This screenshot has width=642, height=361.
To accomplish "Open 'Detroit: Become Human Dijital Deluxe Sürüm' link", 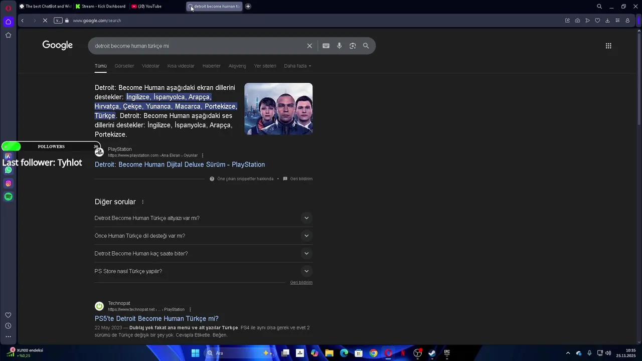I will 180,164.
